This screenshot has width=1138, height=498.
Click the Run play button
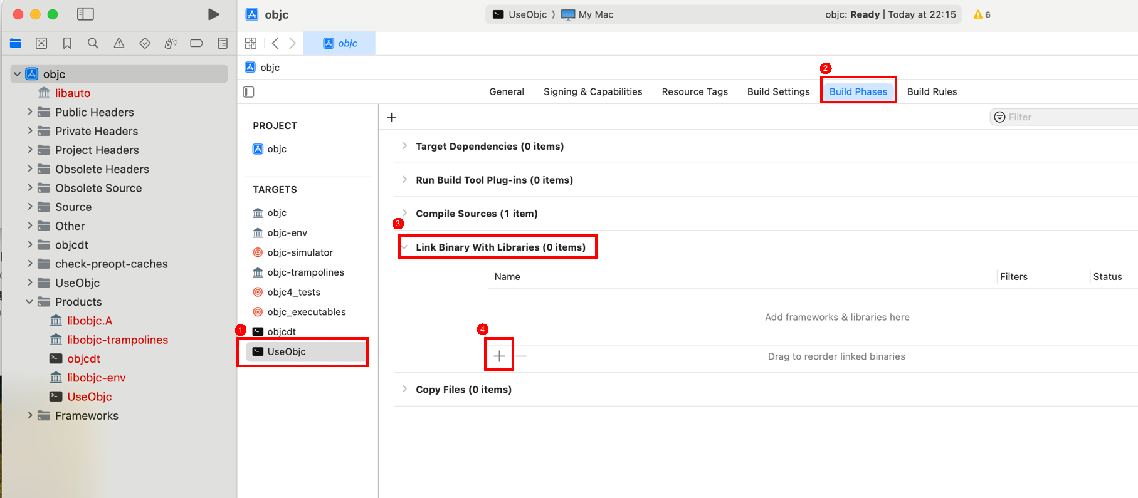213,14
